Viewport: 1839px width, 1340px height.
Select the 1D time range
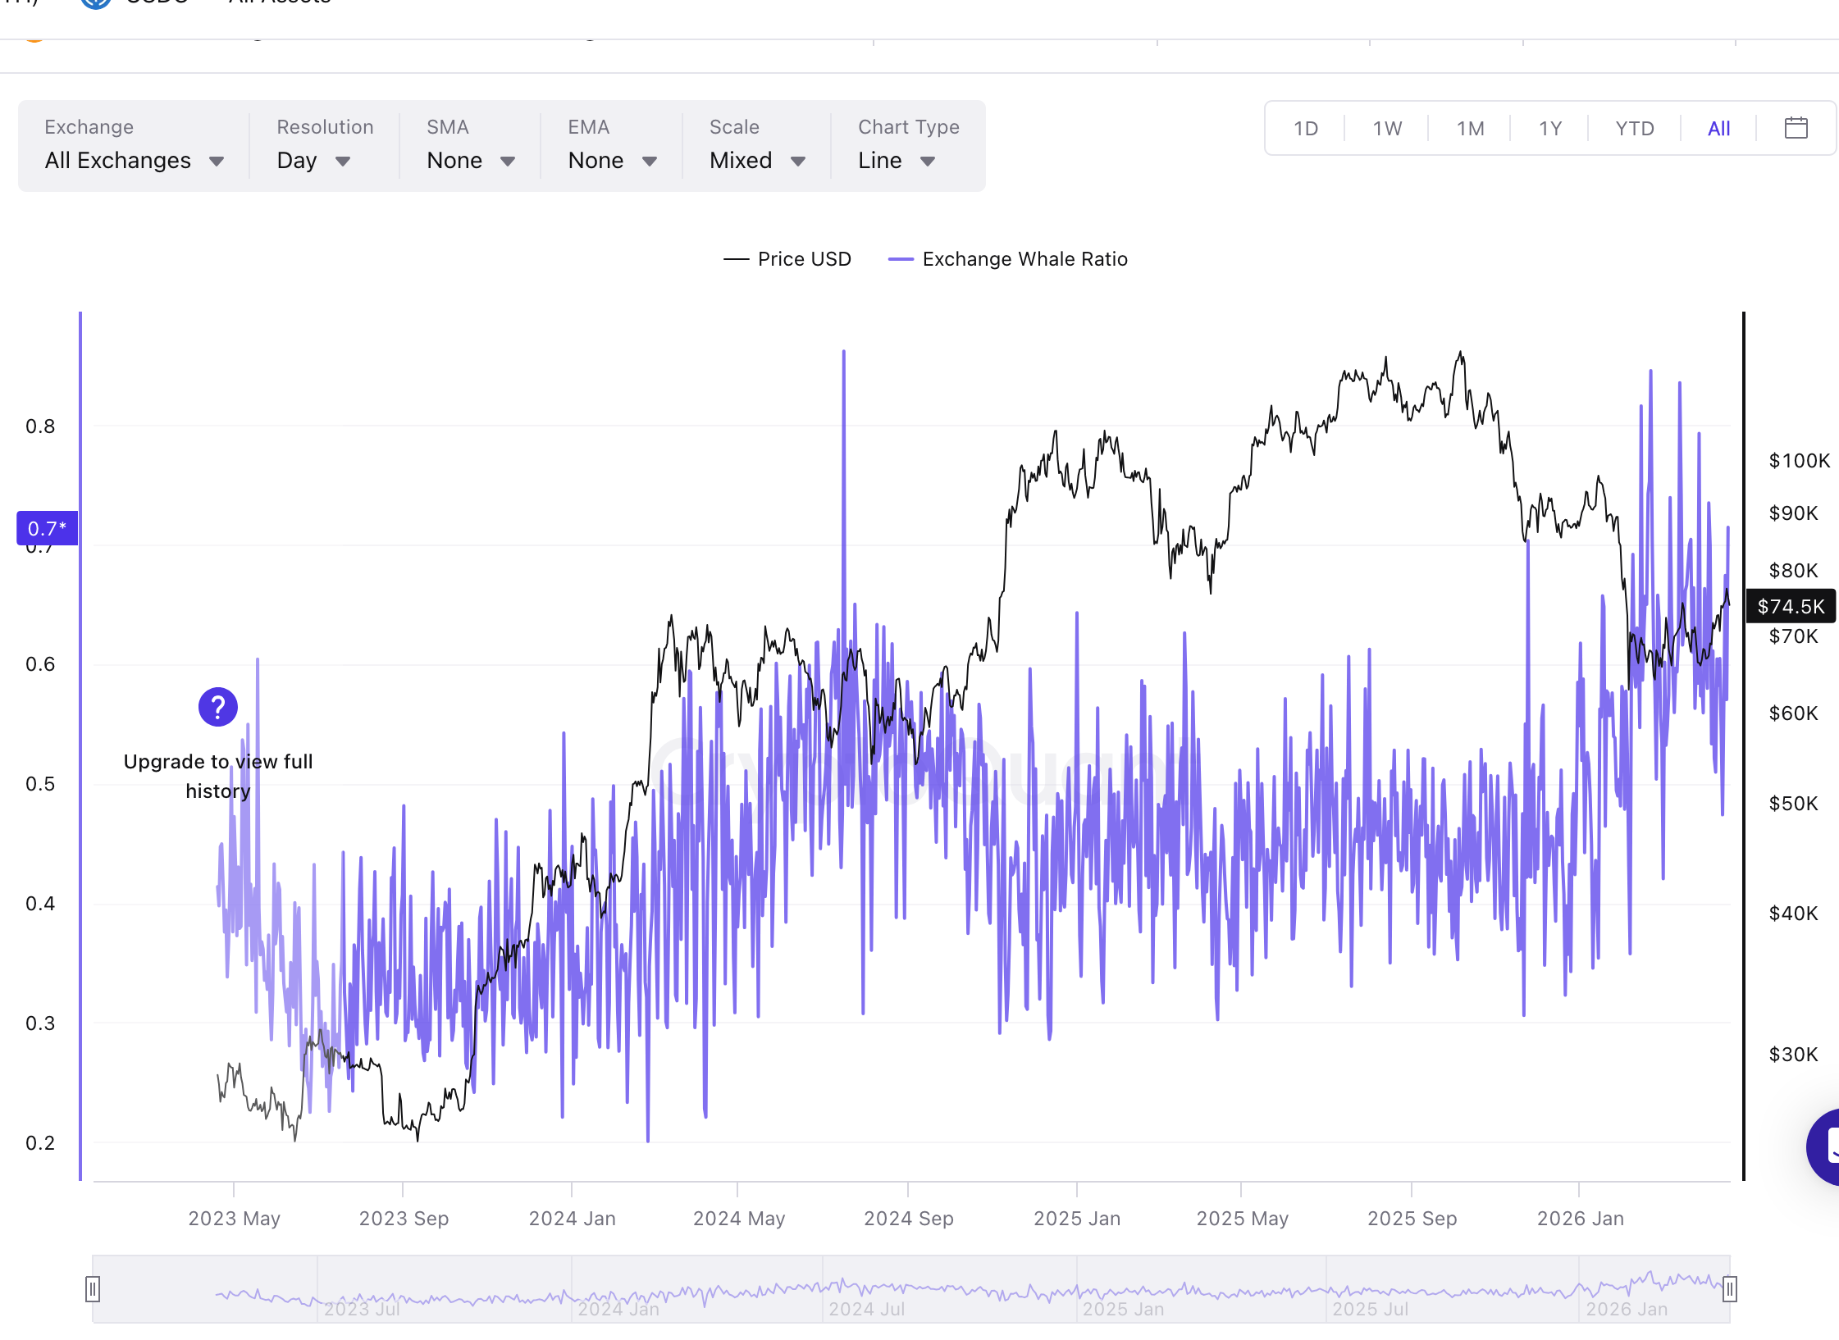pyautogui.click(x=1305, y=129)
